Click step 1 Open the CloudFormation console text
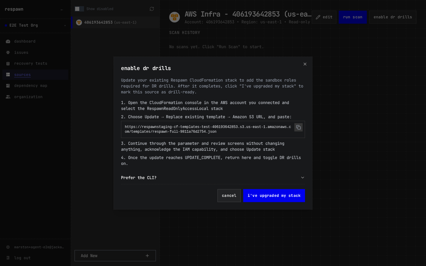 (x=205, y=106)
